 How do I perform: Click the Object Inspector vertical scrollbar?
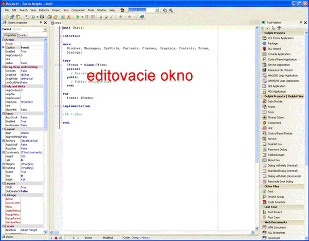pos(45,136)
